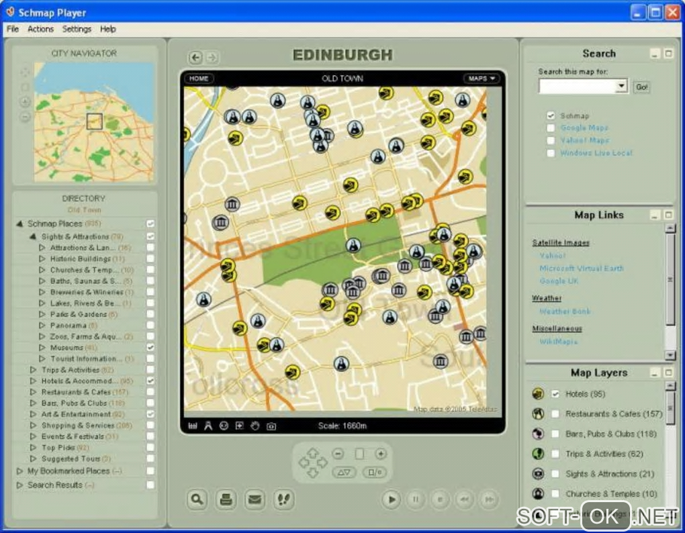Image resolution: width=685 pixels, height=533 pixels.
Task: Zoom in map with plus button
Action: point(381,454)
